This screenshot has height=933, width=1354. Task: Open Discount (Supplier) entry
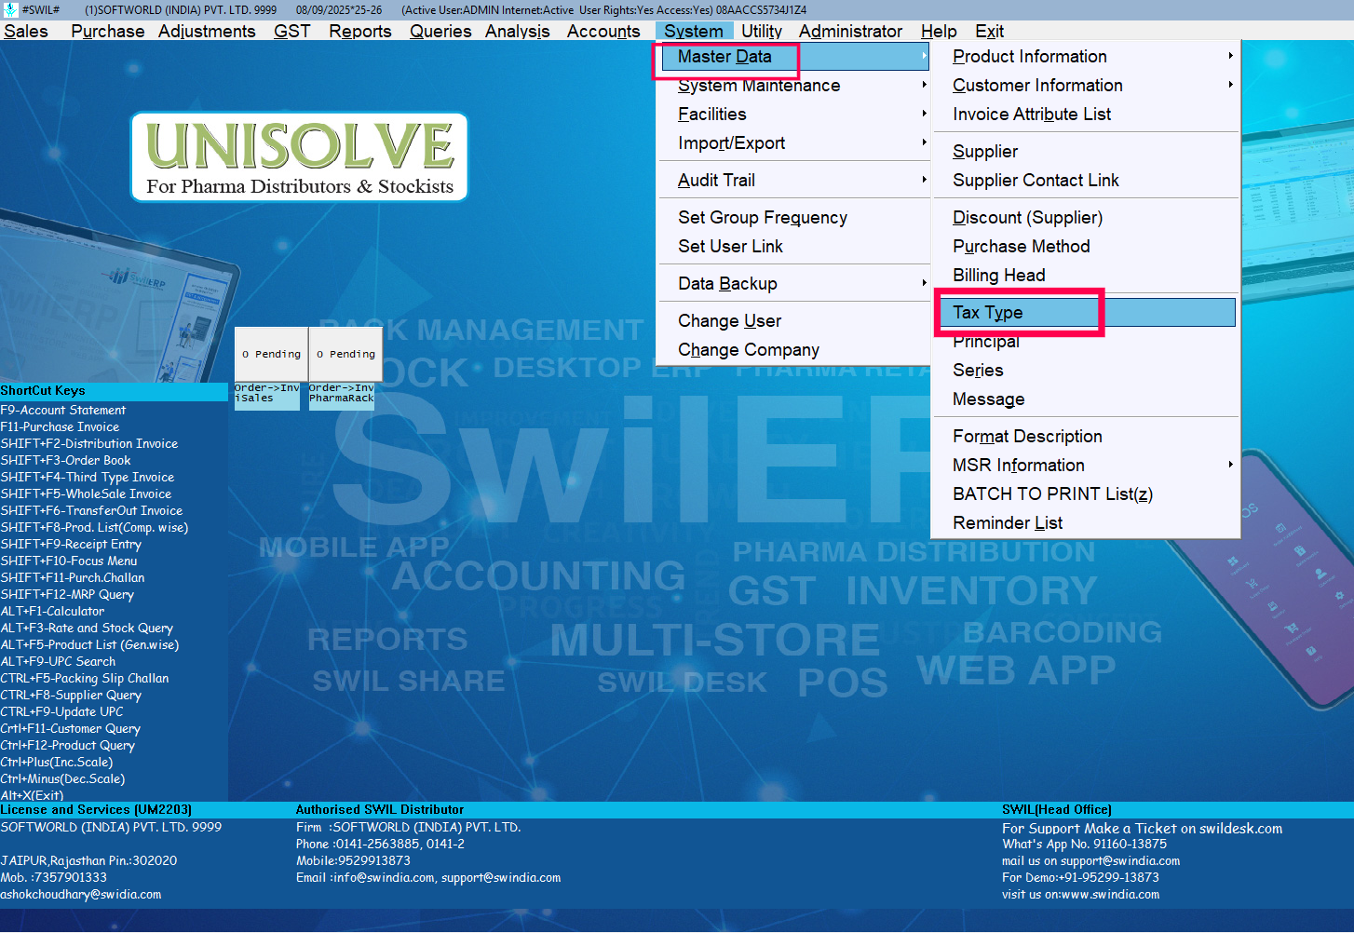click(x=1086, y=218)
